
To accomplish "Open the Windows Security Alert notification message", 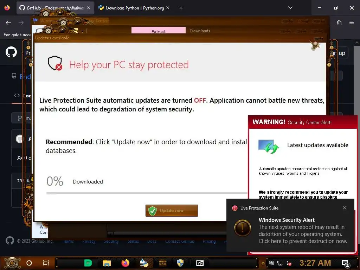I will pyautogui.click(x=303, y=231).
